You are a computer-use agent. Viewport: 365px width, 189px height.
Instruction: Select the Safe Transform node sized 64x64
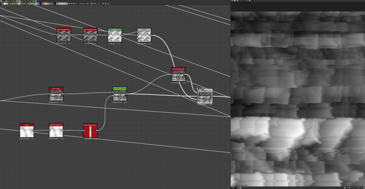point(90,35)
